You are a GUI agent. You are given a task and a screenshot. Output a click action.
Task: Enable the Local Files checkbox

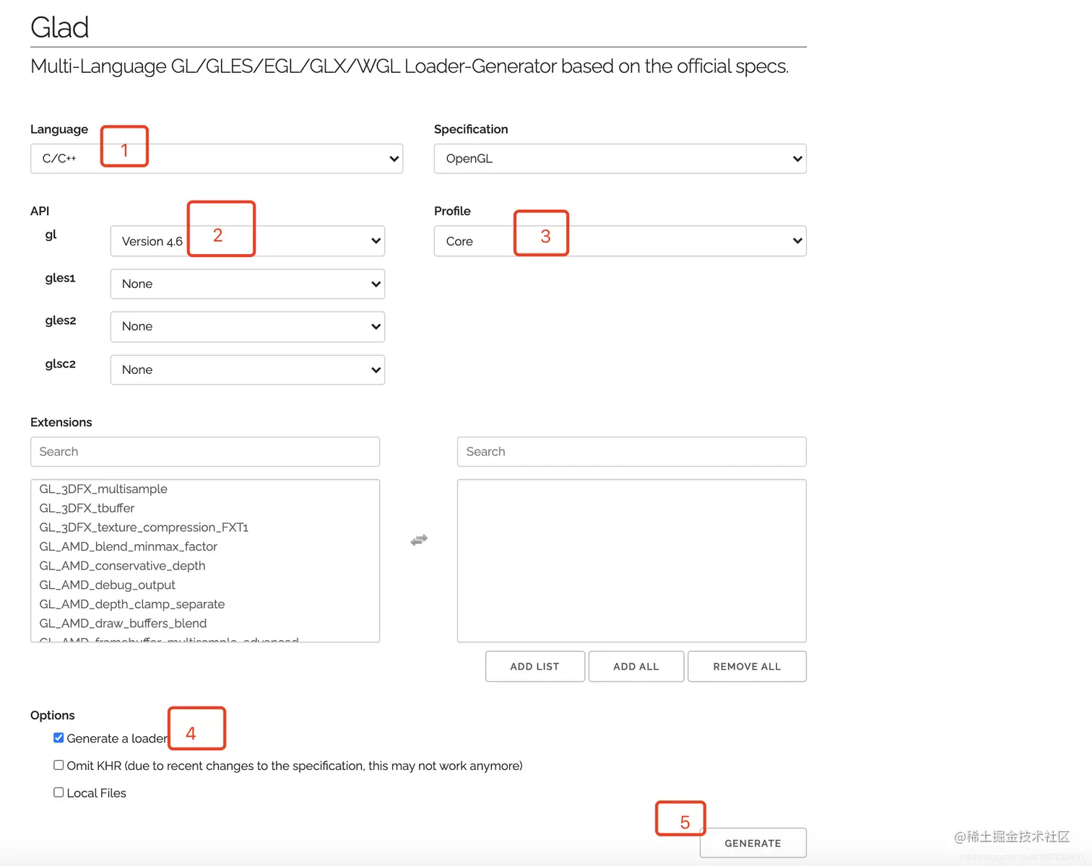coord(58,792)
